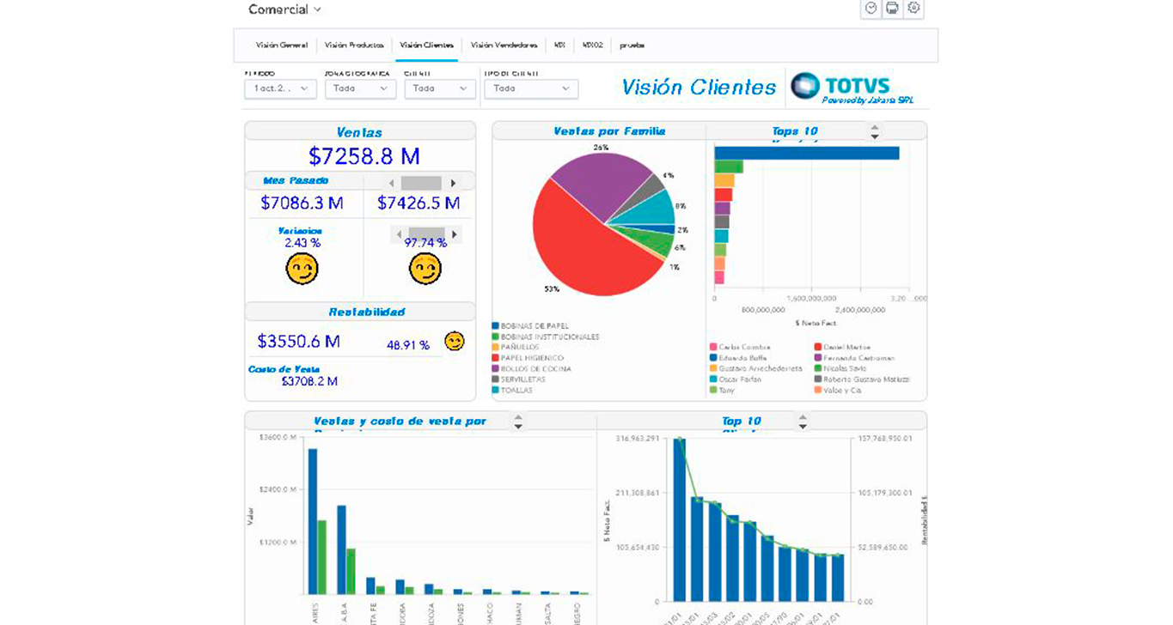
Task: Click the Visión General tab link
Action: pos(281,45)
